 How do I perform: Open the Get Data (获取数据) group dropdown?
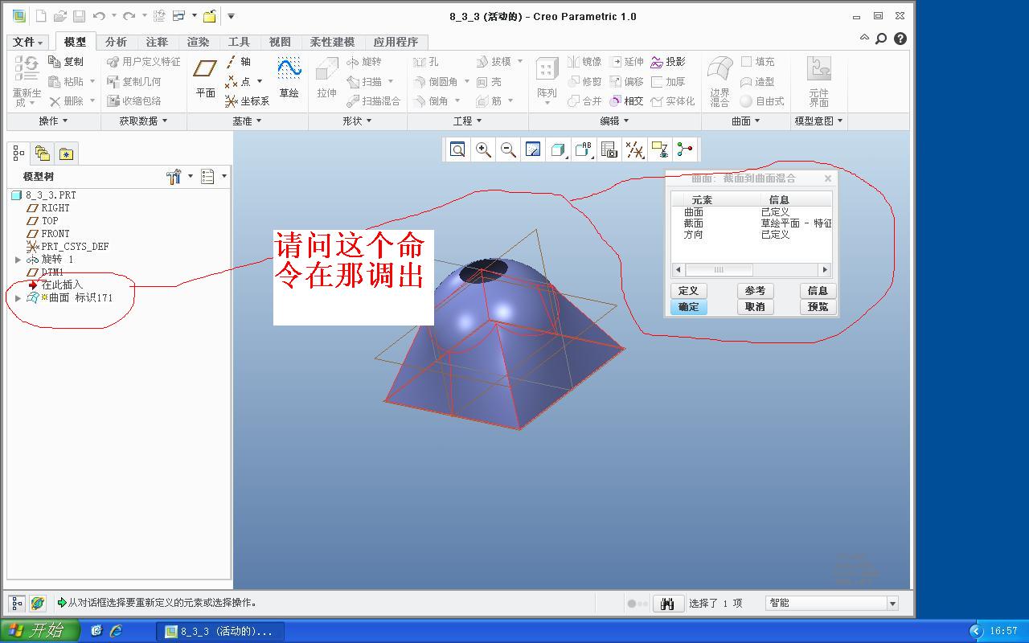tap(144, 121)
